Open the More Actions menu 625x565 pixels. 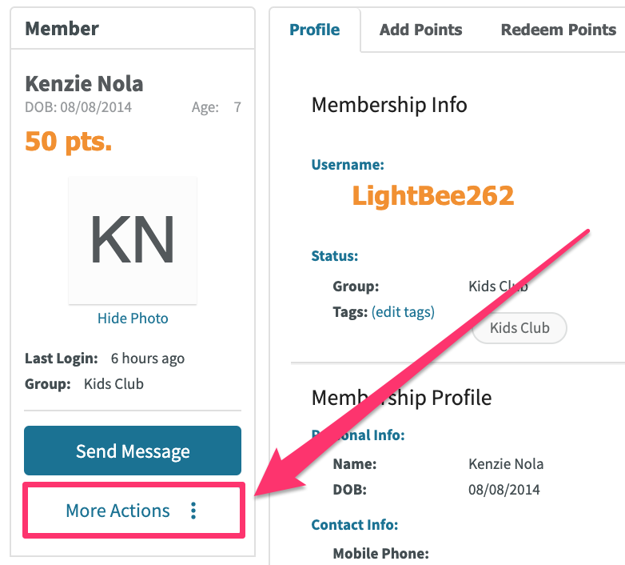coord(133,511)
